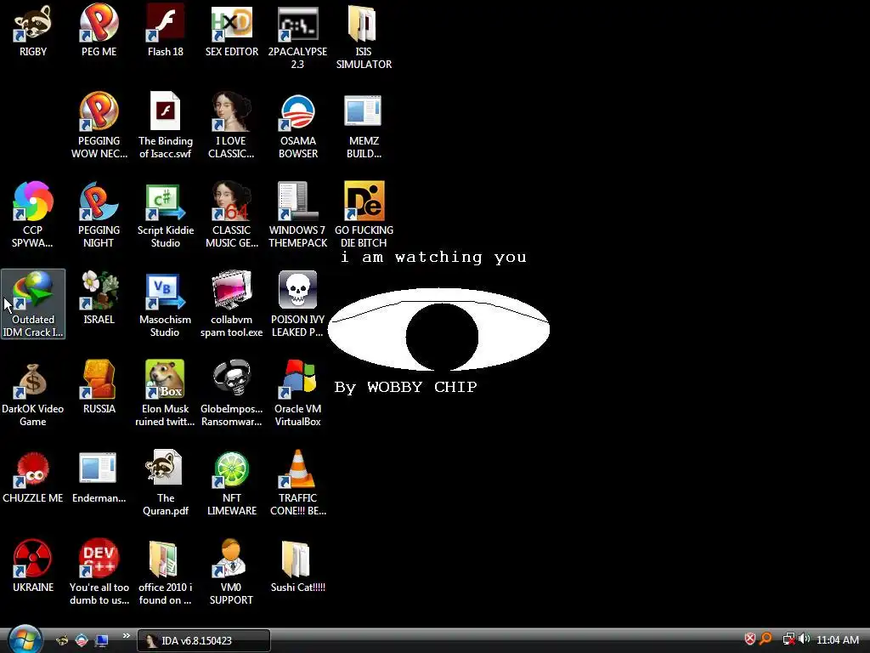870x653 pixels.
Task: Open the UKRAINE radiation symbol shortcut
Action: (x=33, y=566)
